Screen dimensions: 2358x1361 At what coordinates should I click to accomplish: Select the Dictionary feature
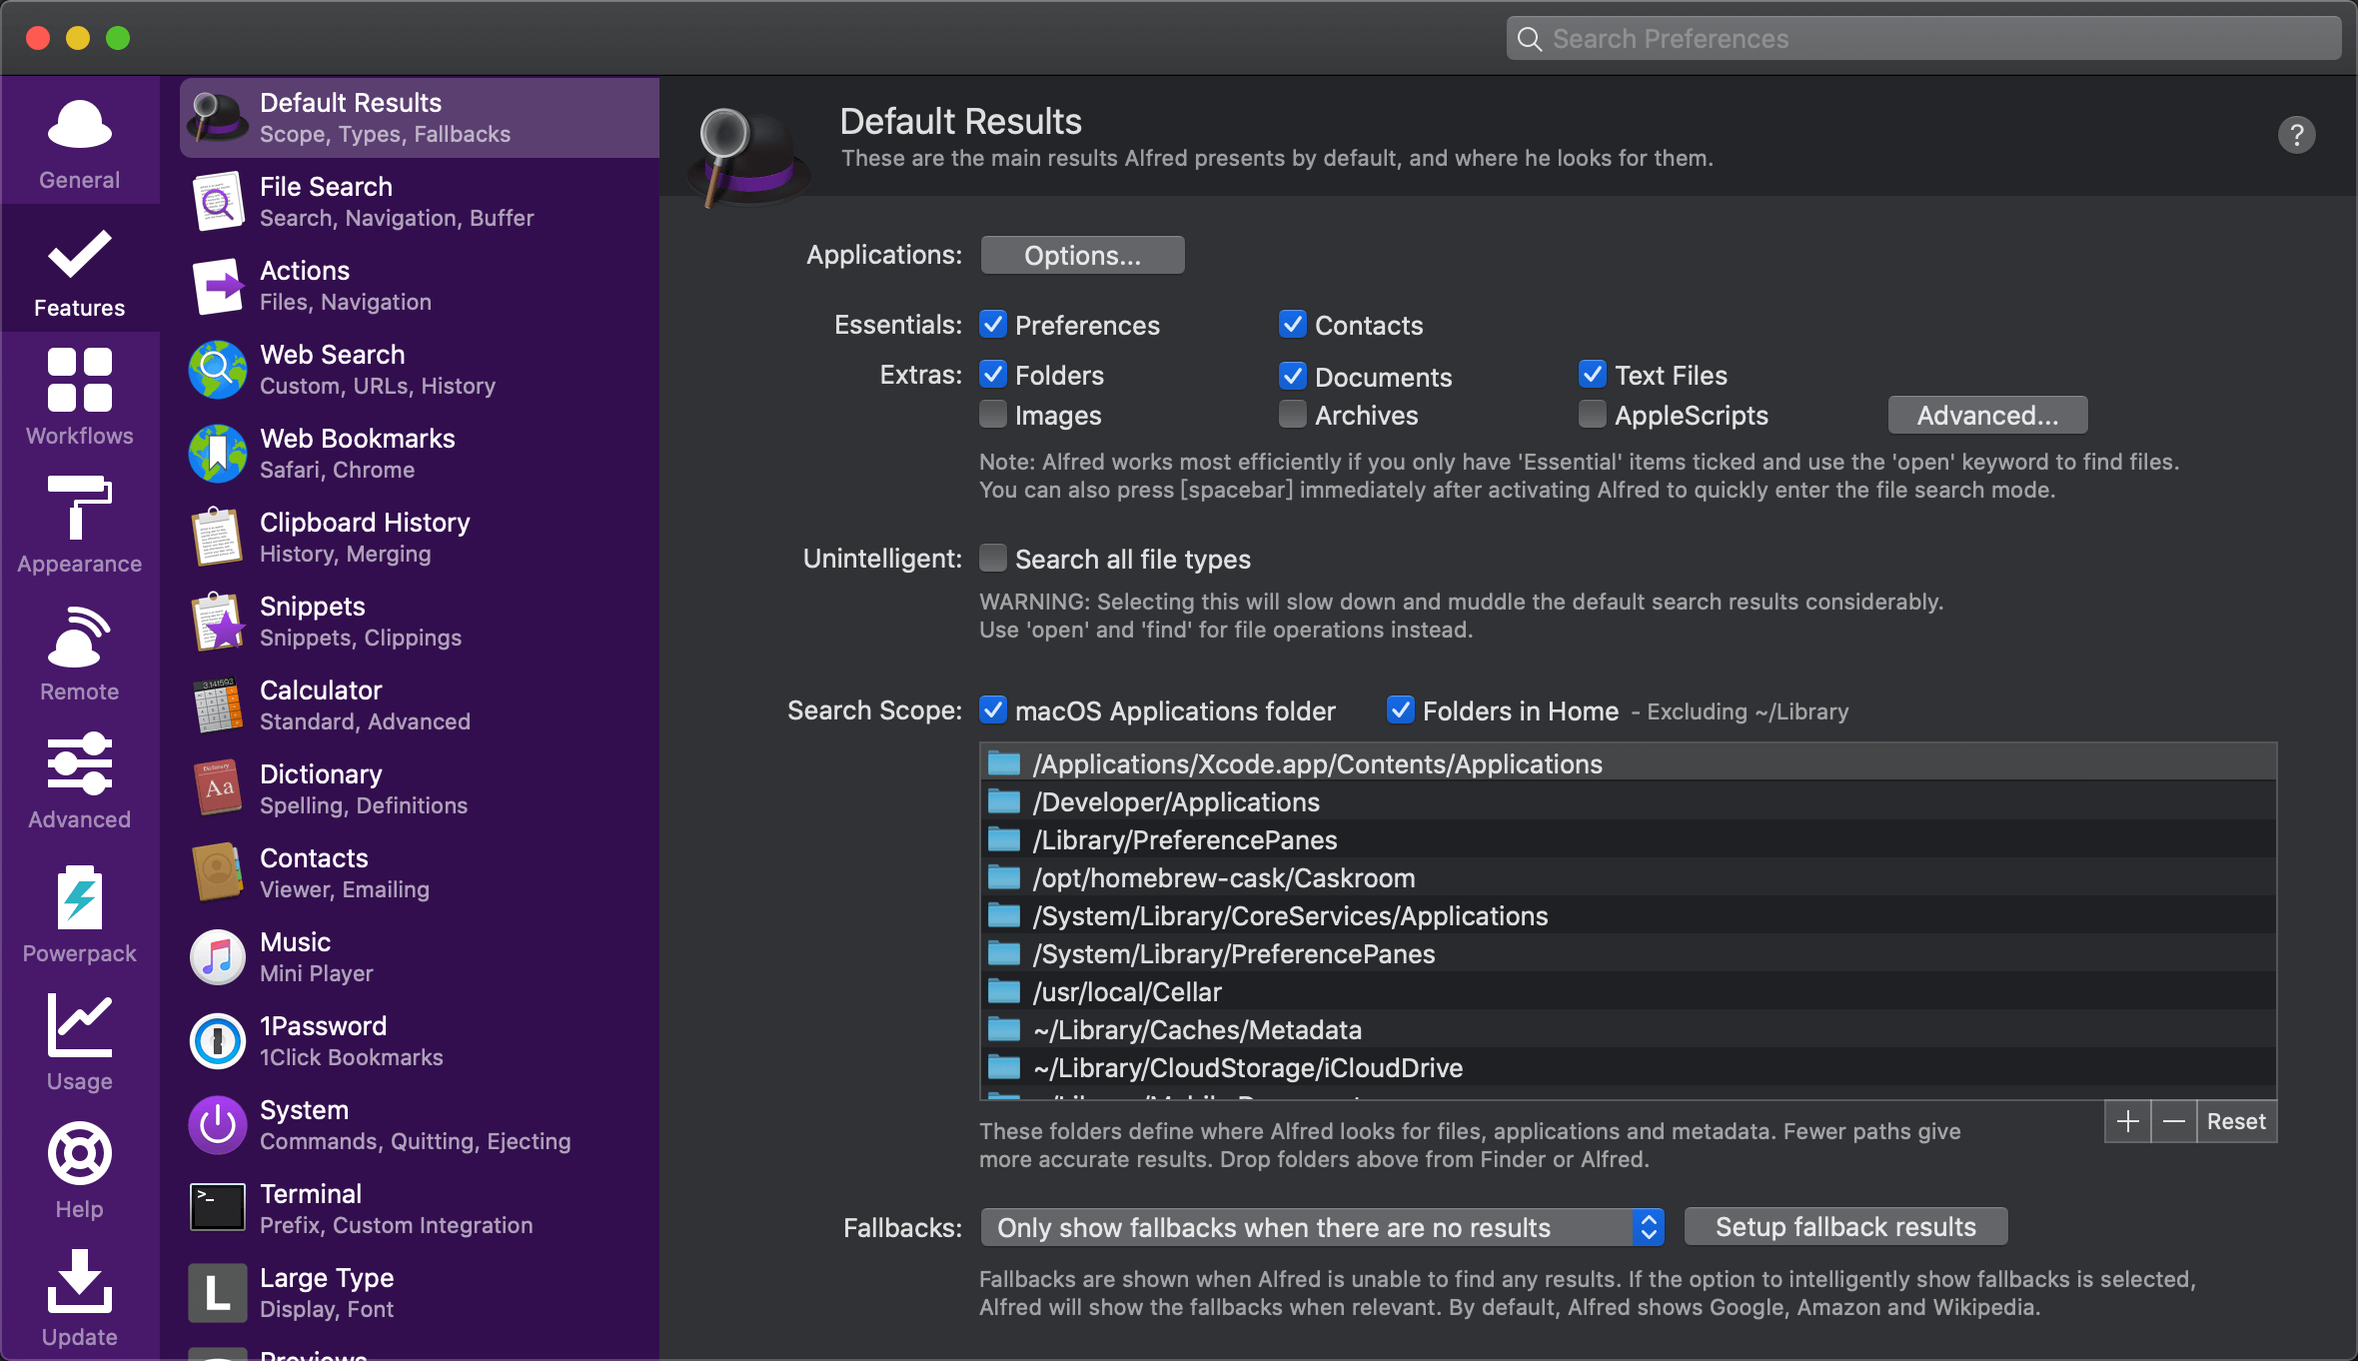click(x=420, y=789)
